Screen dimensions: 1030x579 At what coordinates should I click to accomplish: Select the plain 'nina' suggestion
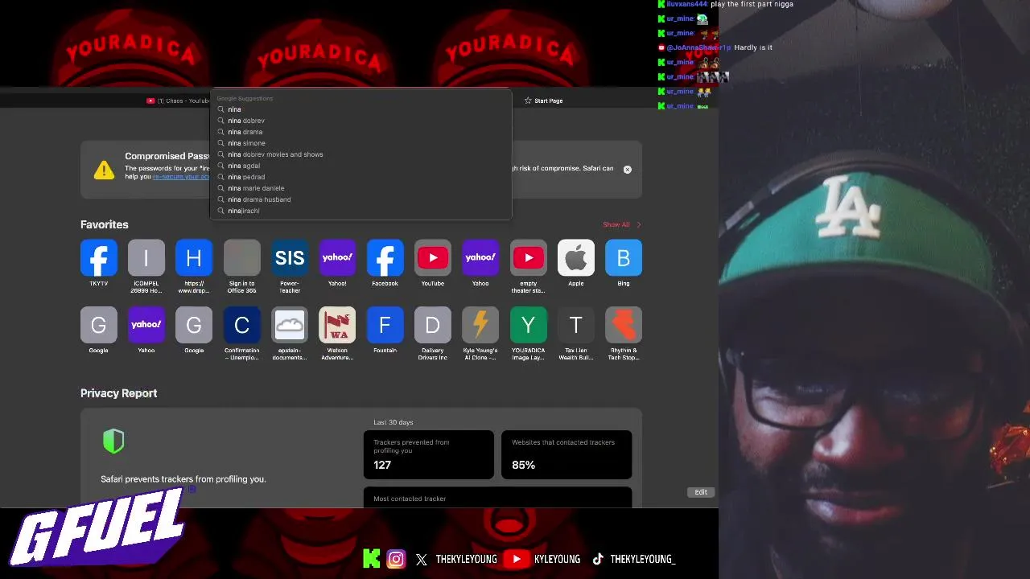[360, 109]
